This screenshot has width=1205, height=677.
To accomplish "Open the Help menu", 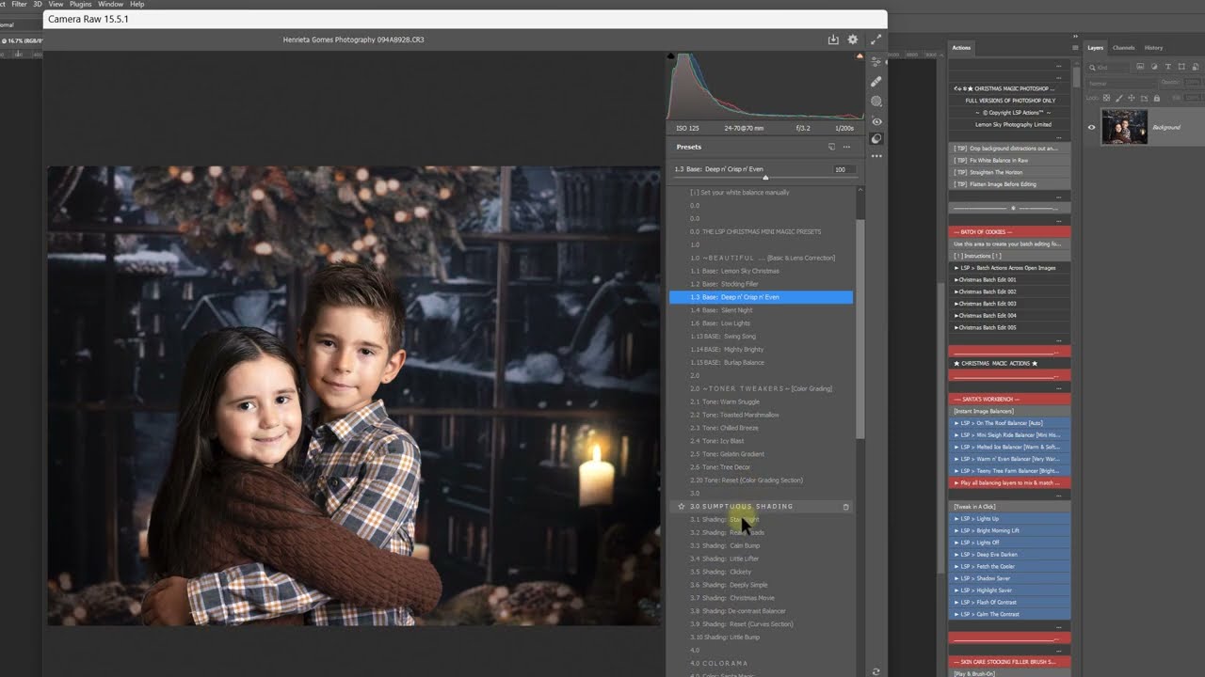I will click(137, 4).
